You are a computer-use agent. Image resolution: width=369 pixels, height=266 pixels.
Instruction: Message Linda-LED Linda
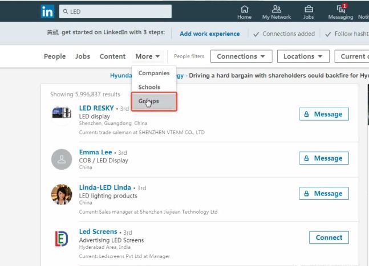[324, 194]
